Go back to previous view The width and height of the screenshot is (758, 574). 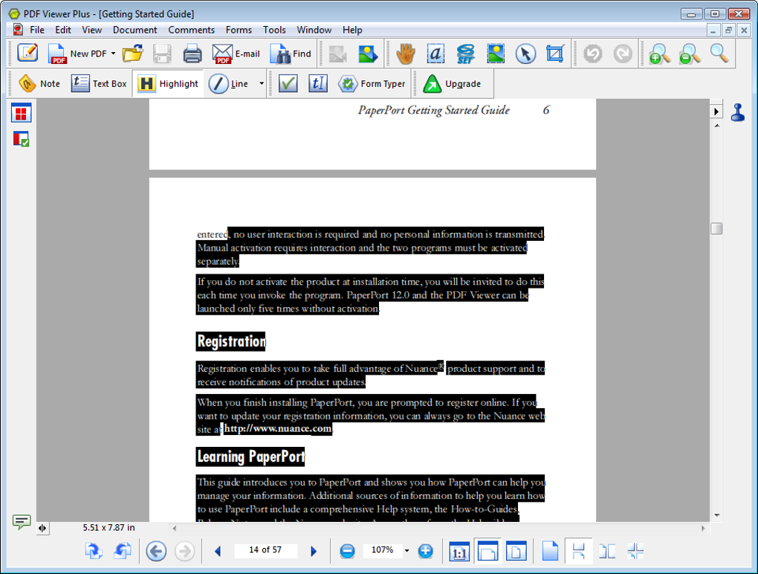156,551
